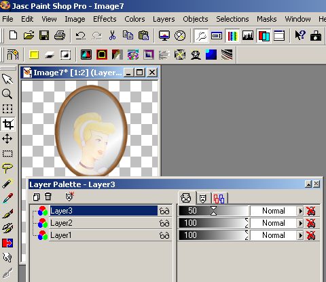Viewport: 326px width, 282px height.
Task: Undo the last action
Action: [80, 35]
